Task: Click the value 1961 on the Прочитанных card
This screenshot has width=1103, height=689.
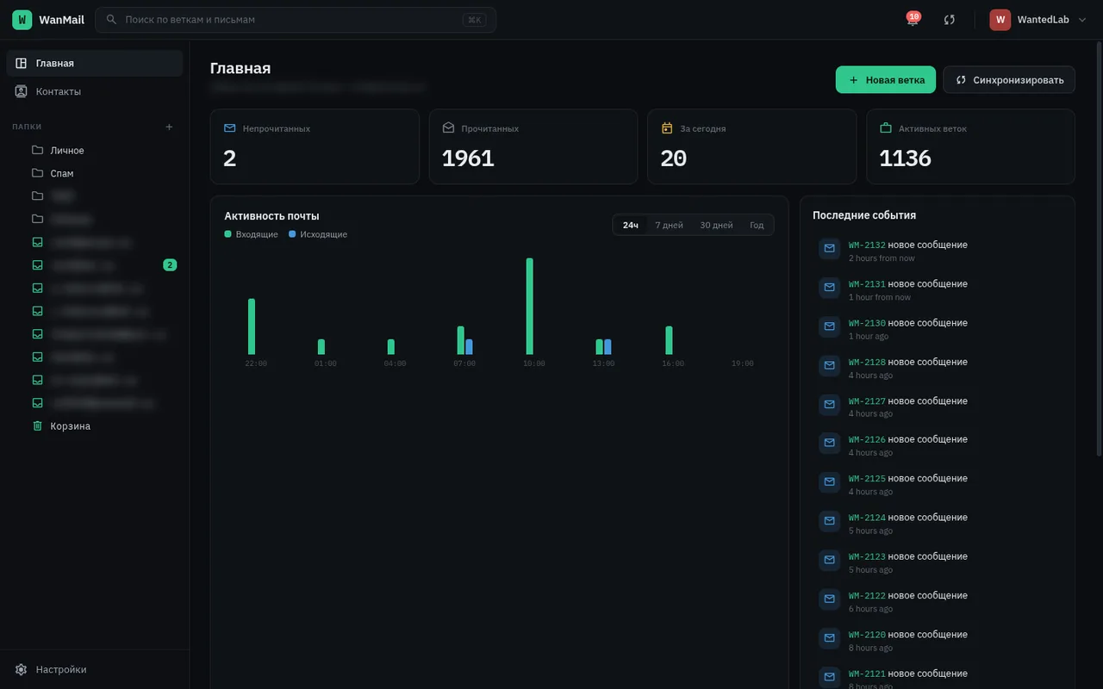Action: [x=468, y=158]
